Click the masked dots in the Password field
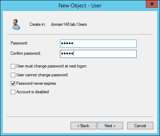Viewport: 160px width, 136px height. click(x=67, y=43)
